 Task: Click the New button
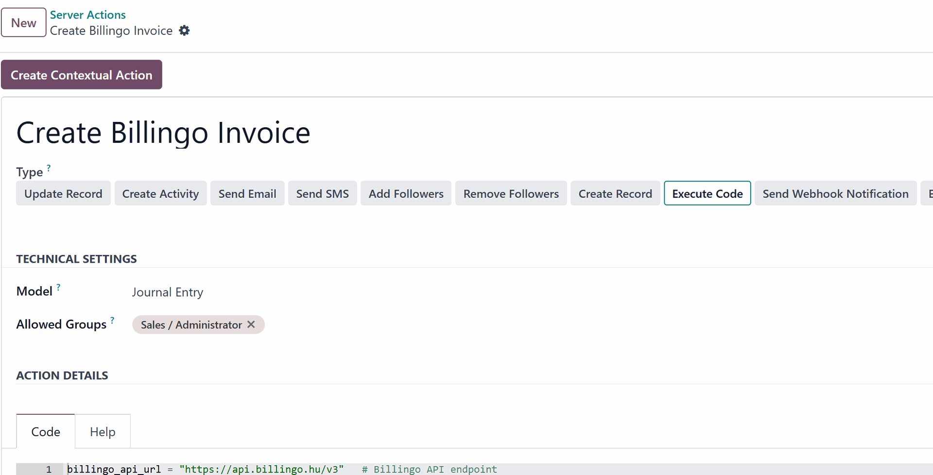coord(23,22)
